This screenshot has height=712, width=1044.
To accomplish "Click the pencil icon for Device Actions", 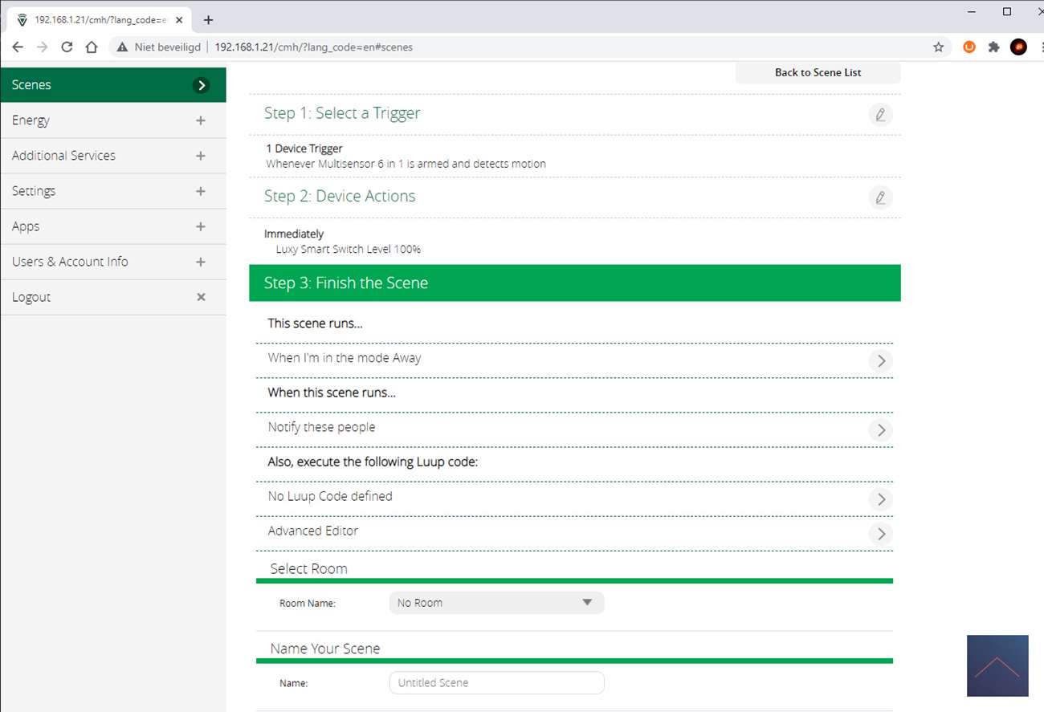I will click(880, 197).
